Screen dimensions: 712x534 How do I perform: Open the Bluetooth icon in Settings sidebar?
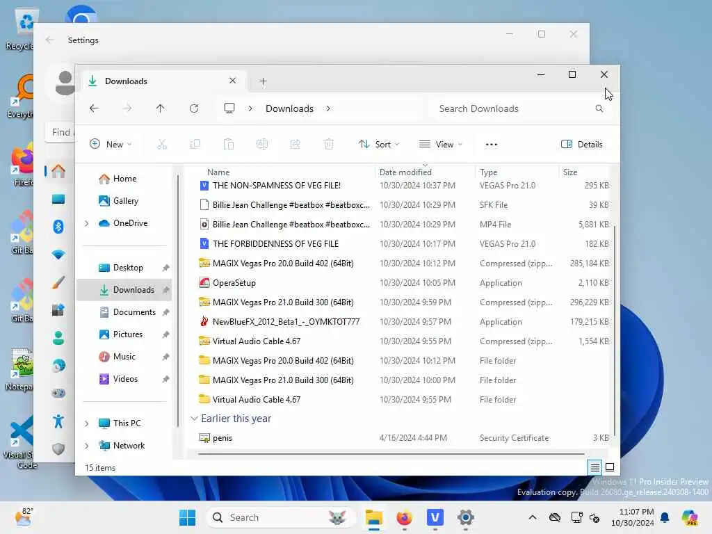58,226
